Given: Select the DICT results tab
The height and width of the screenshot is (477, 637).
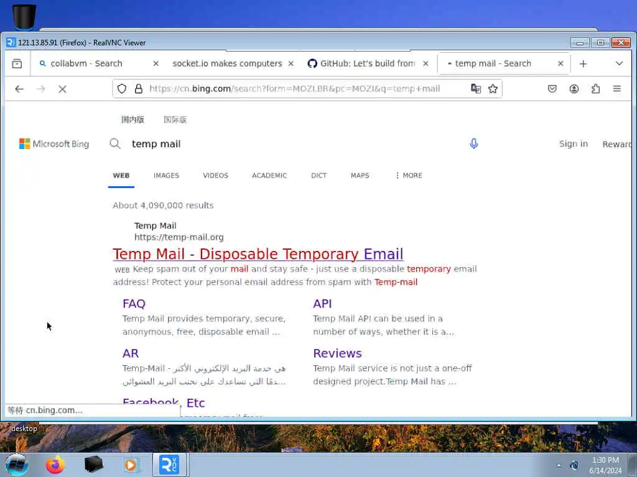Looking at the screenshot, I should [319, 176].
